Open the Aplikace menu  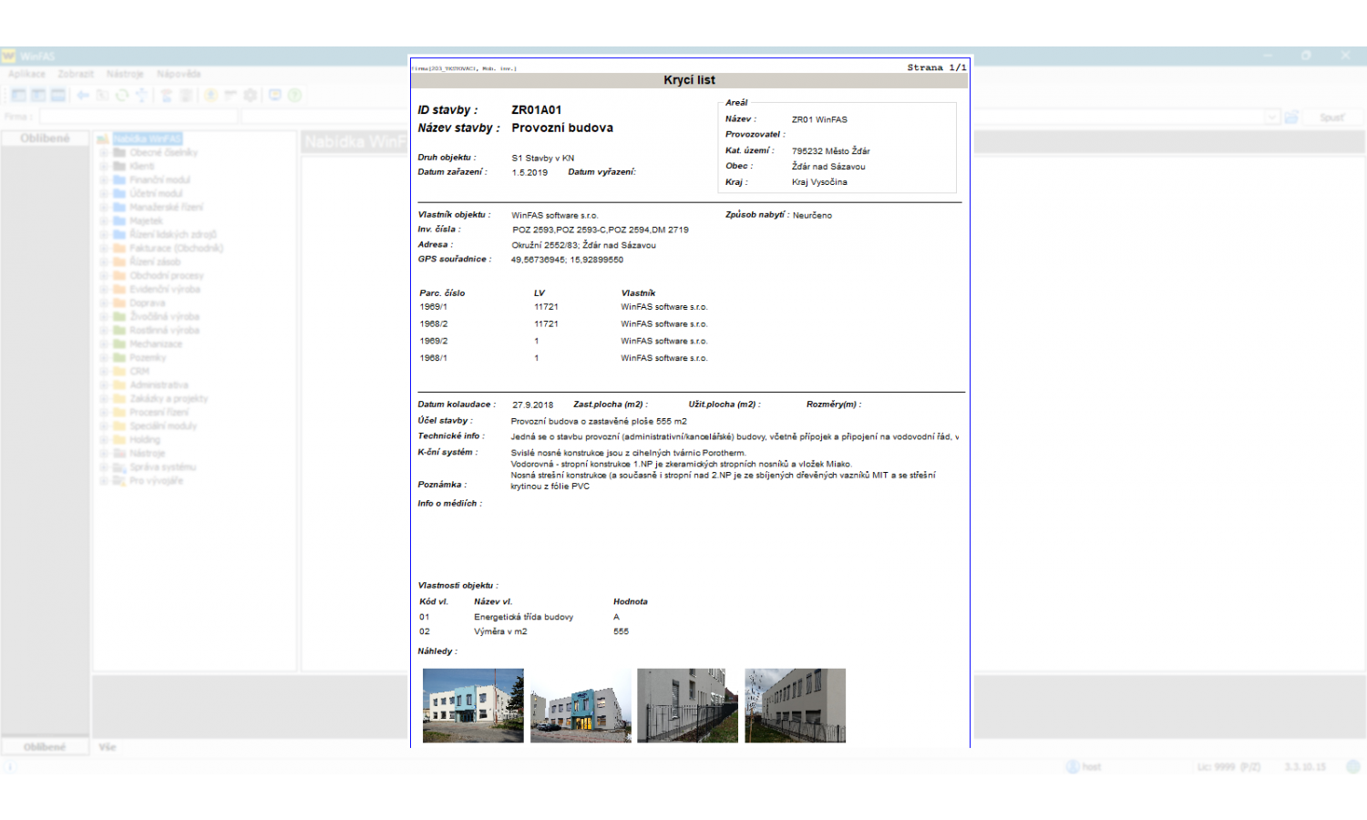[x=26, y=74]
